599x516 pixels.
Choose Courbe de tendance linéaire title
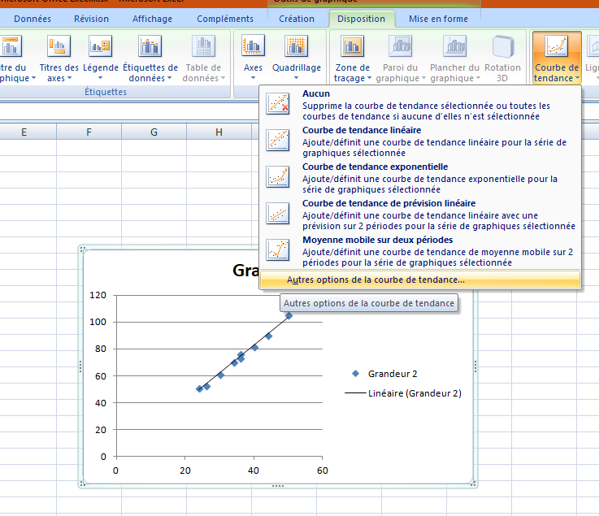tap(362, 130)
